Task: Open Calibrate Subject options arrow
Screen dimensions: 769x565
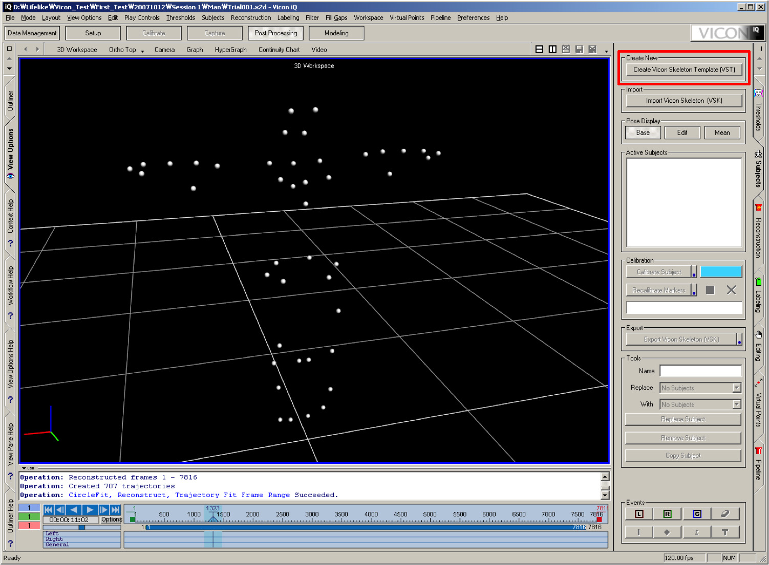Action: (x=694, y=272)
